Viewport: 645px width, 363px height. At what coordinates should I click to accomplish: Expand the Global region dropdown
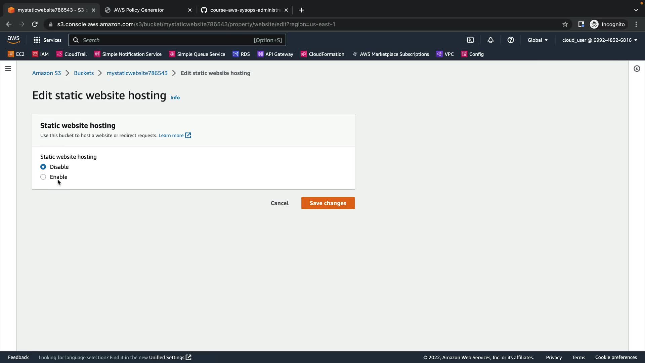[537, 40]
